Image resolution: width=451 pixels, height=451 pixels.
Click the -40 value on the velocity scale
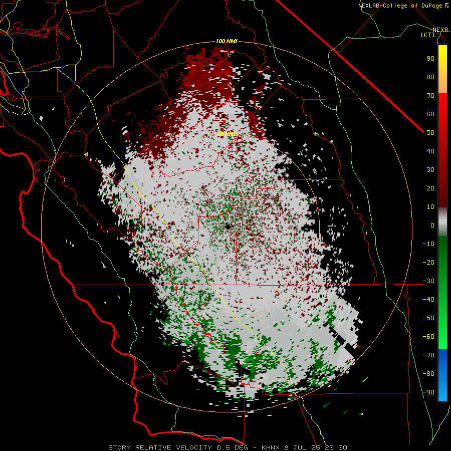point(428,300)
